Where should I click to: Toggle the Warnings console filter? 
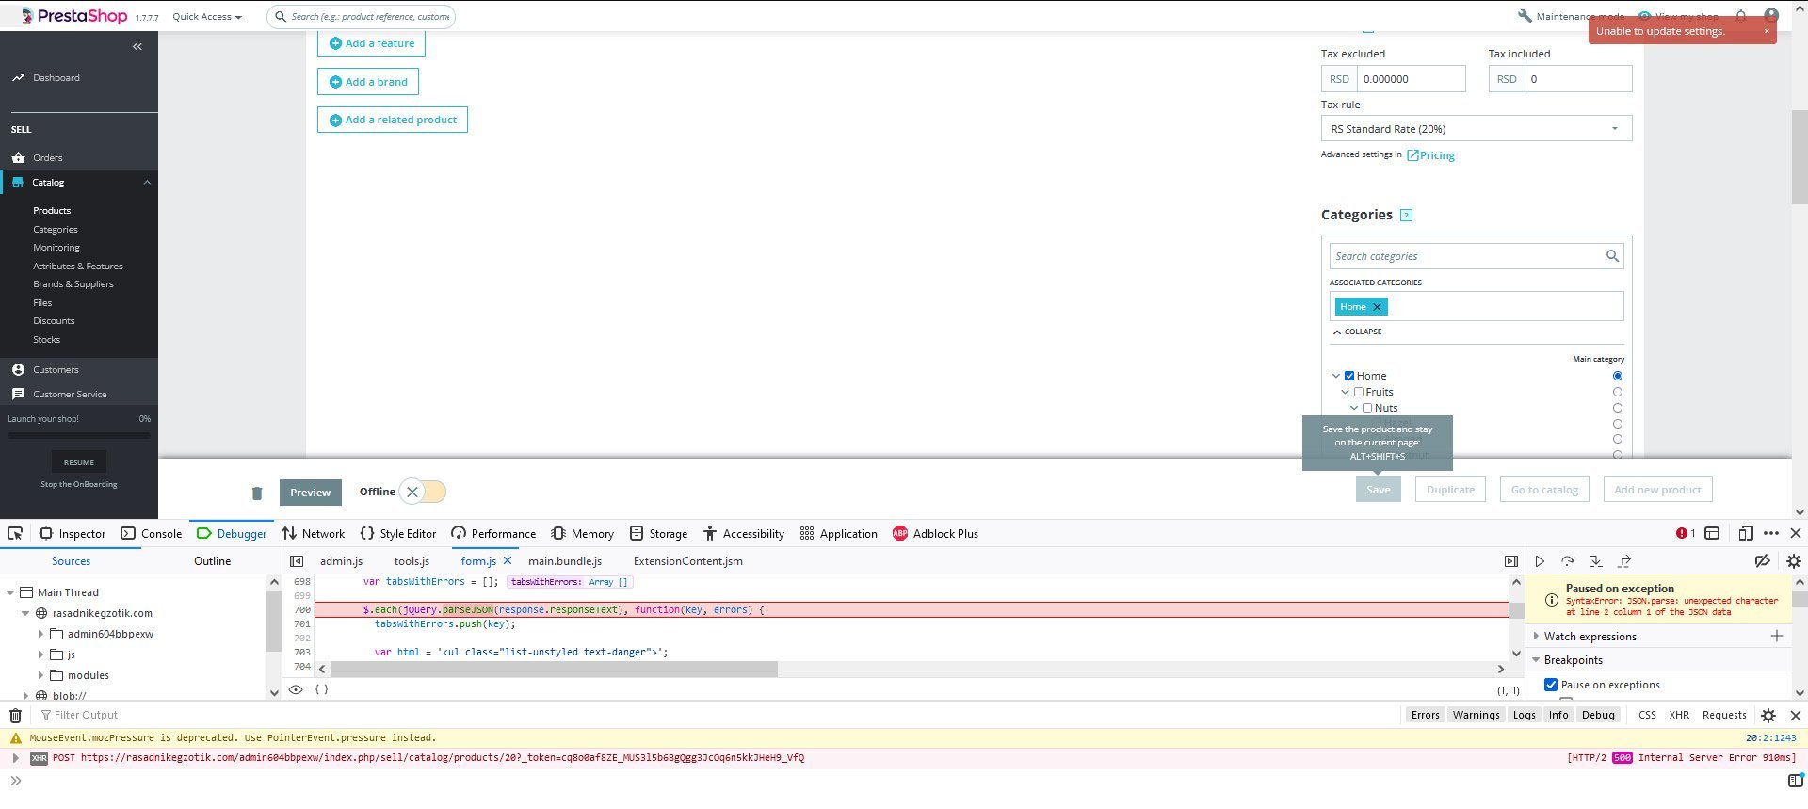click(x=1476, y=716)
